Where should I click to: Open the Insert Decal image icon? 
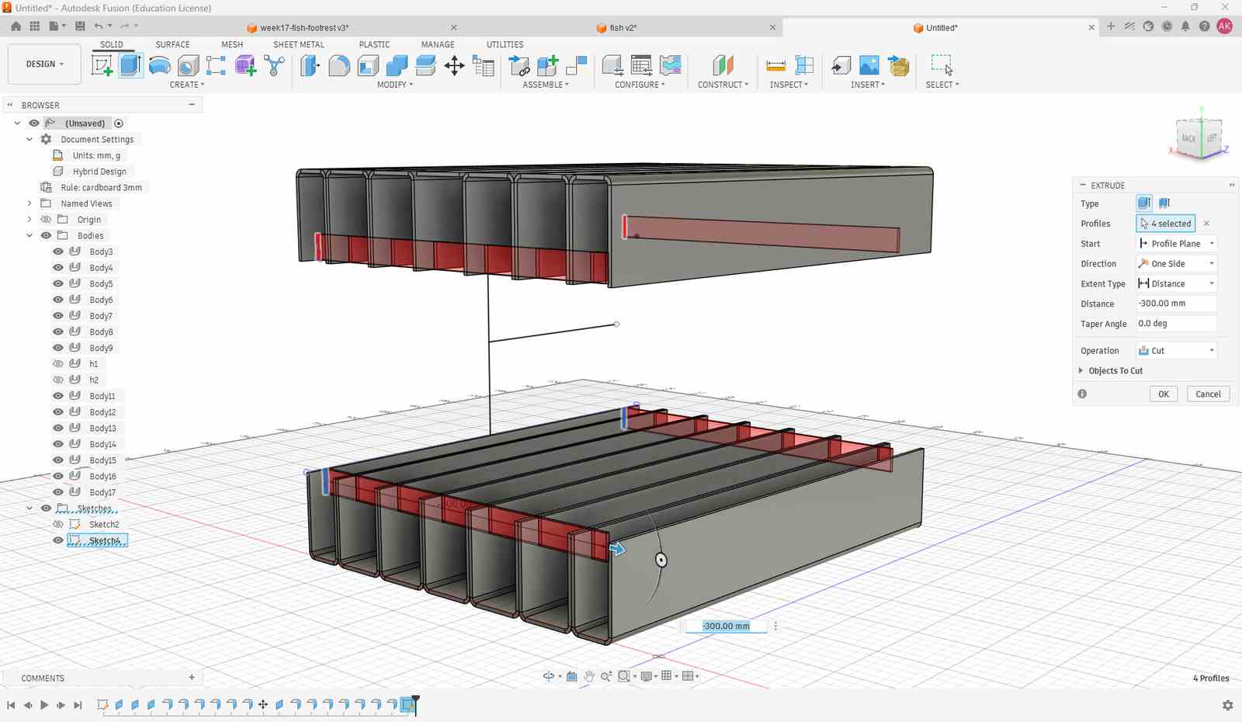pos(869,65)
